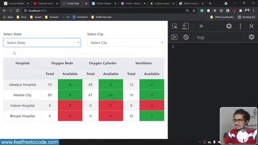Image resolution: width=258 pixels, height=145 pixels.
Task: Open the Extensions puzzle icon
Action: tap(241, 10)
